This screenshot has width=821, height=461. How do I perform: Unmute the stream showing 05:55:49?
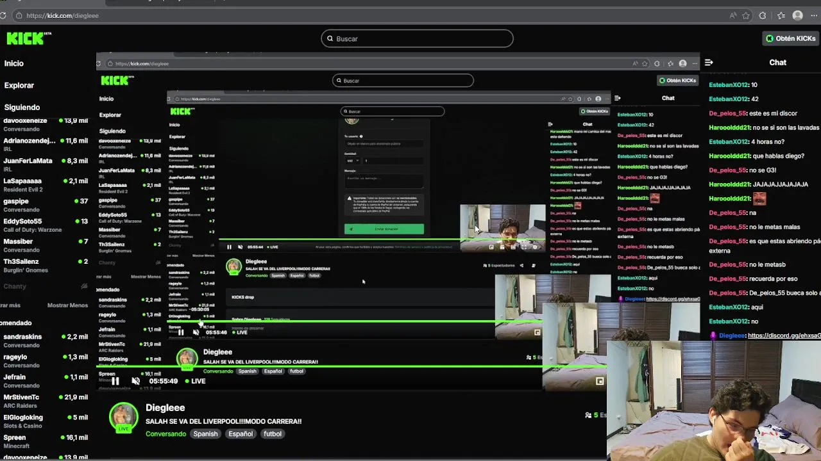point(135,381)
